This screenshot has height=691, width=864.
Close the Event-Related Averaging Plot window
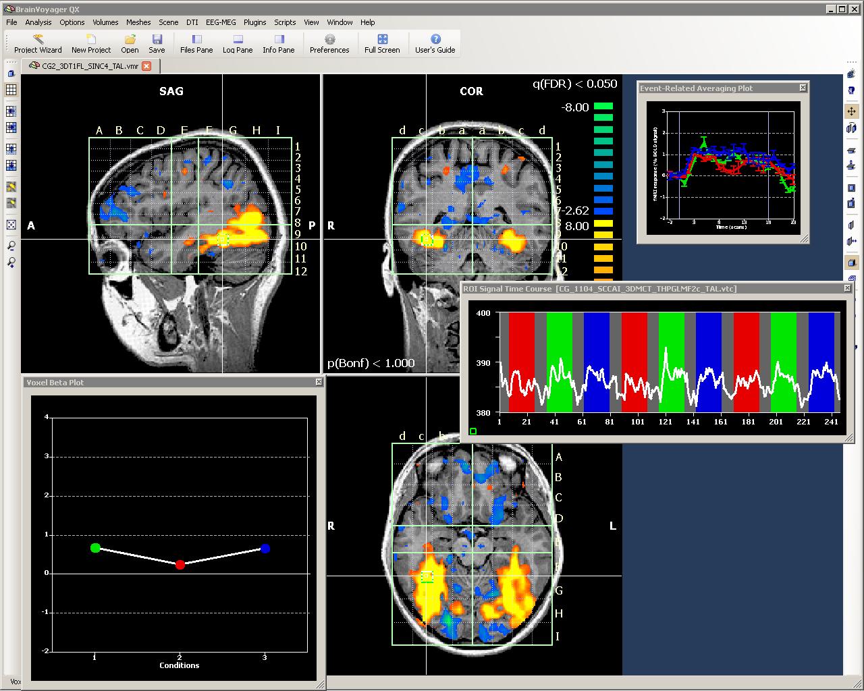[803, 88]
